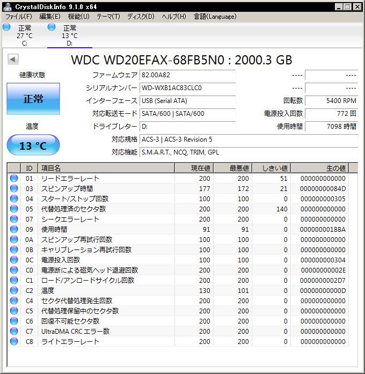Click status orb in row C2 温度

point(14,290)
